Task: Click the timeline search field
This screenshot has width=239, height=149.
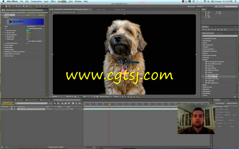Action: [x=31, y=103]
